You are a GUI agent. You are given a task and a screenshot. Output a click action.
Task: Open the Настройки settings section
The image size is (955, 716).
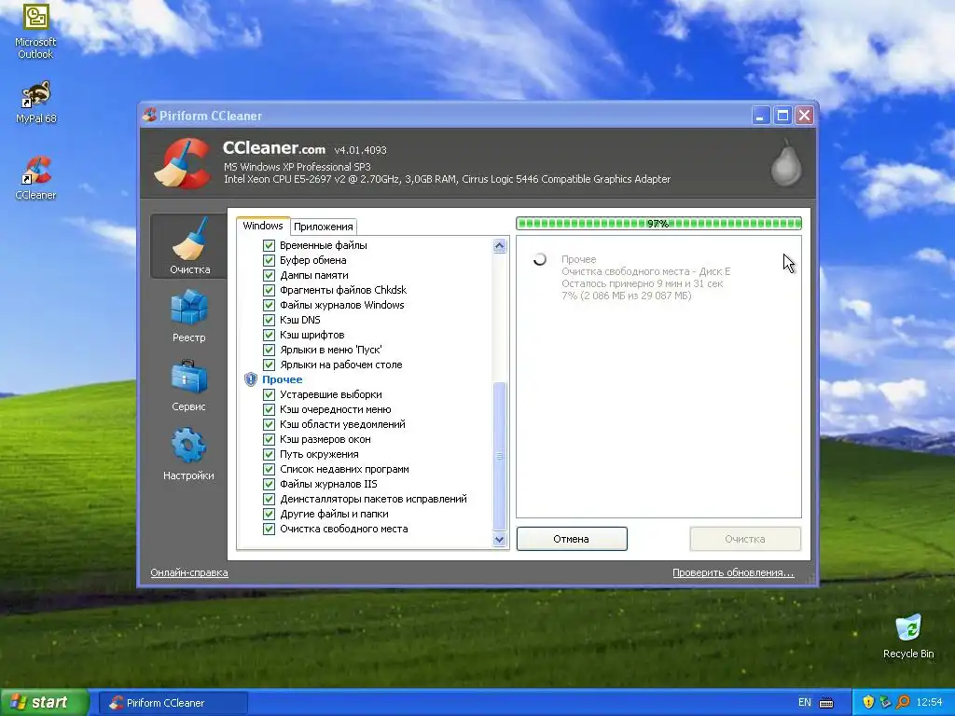(188, 454)
